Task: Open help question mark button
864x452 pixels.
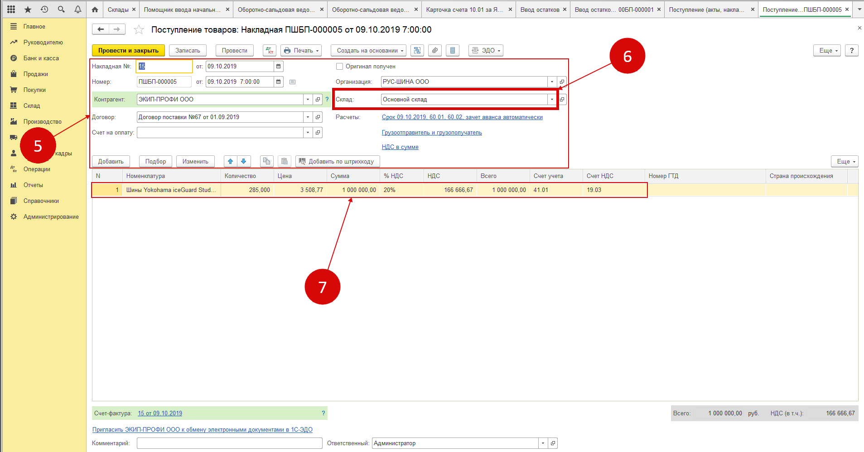Action: click(852, 50)
